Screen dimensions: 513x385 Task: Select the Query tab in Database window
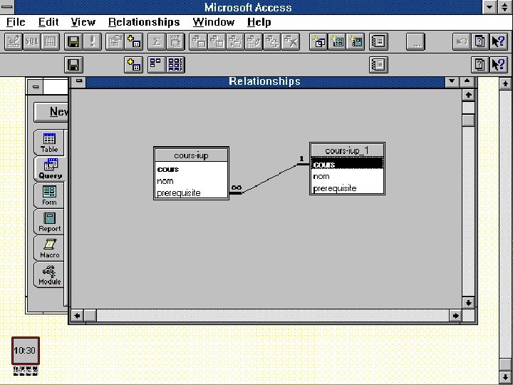point(51,169)
